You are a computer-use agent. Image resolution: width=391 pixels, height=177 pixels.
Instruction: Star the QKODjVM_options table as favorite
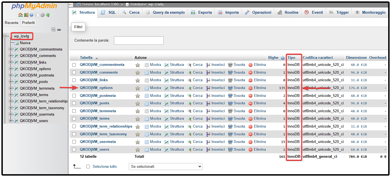(138, 88)
